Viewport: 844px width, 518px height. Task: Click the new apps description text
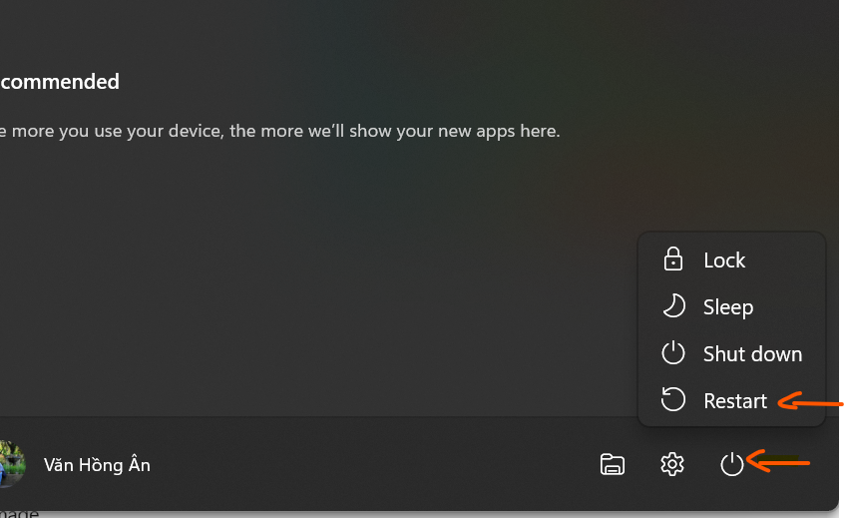[279, 131]
